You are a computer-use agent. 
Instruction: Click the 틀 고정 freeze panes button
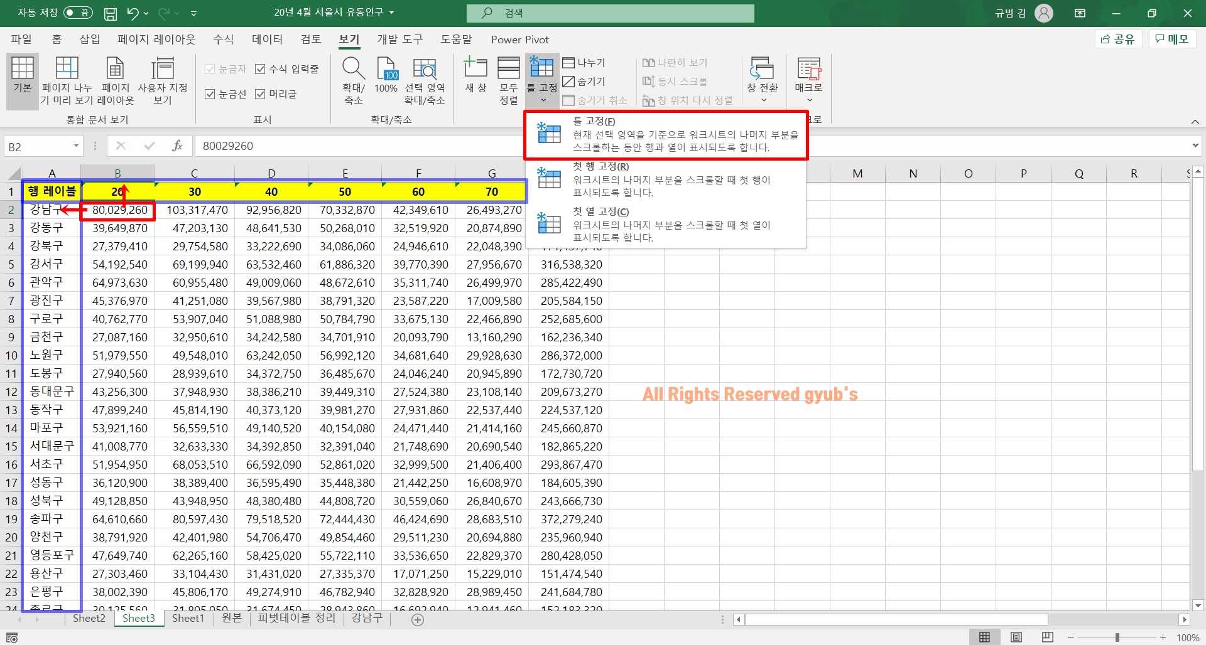pos(541,80)
